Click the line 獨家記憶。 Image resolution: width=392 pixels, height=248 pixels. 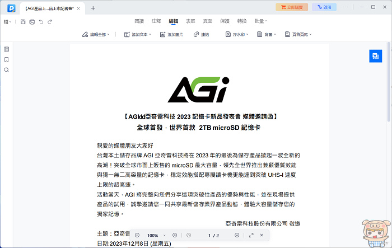click(110, 214)
